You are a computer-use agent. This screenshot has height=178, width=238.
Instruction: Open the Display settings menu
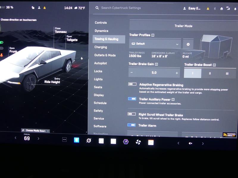[x=99, y=95]
